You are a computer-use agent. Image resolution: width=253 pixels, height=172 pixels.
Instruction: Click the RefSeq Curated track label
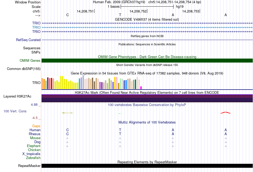(28, 40)
